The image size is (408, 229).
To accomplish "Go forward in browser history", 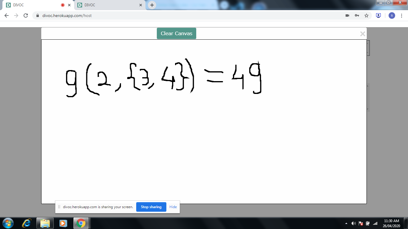I will pyautogui.click(x=16, y=16).
